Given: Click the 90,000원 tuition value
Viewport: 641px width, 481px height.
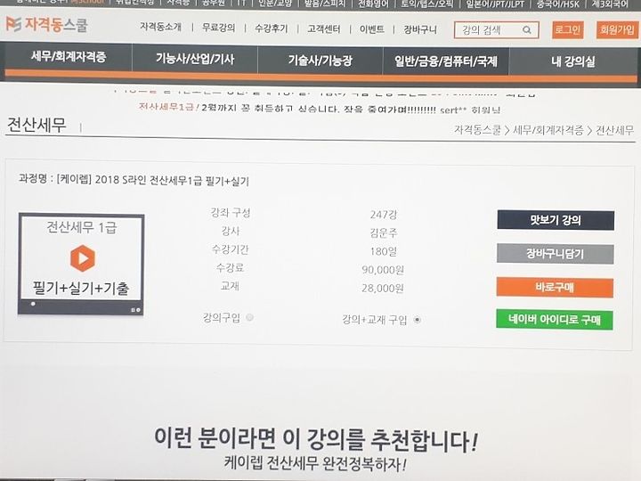Looking at the screenshot, I should [383, 270].
